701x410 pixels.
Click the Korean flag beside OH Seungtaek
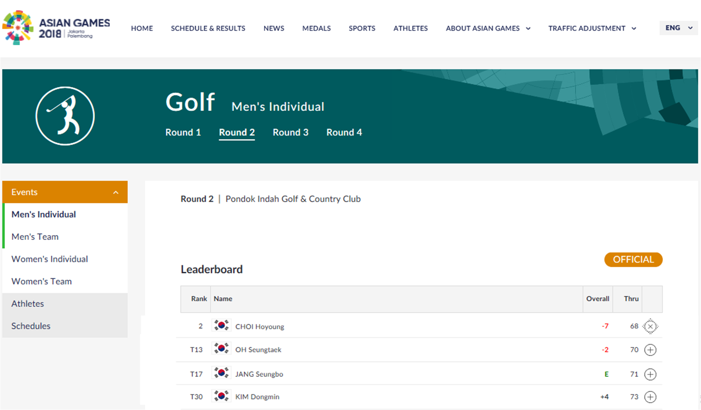coord(221,349)
